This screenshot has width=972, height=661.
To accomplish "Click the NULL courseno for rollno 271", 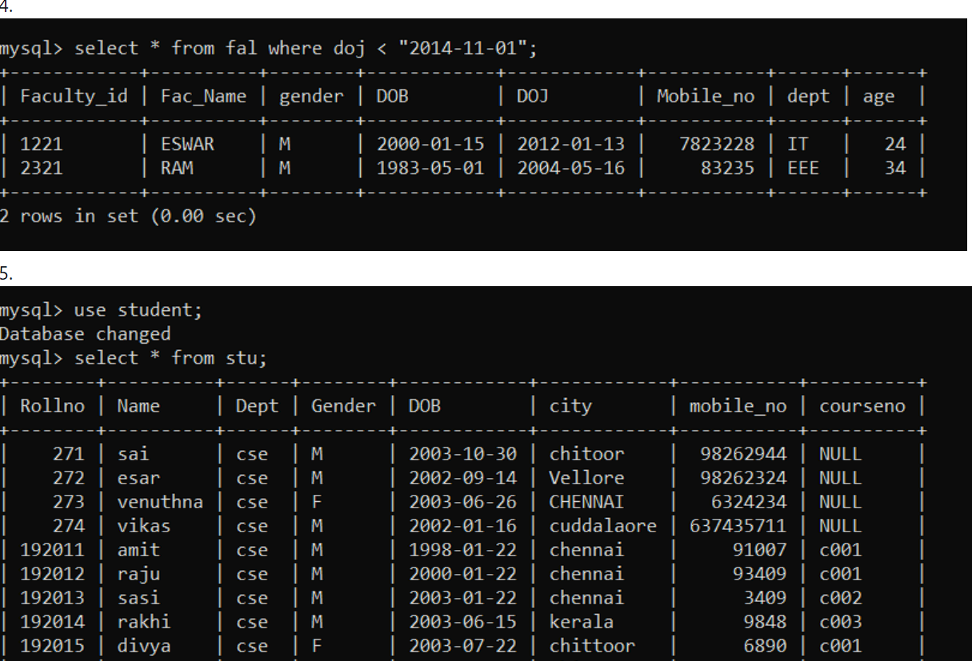I will [x=834, y=453].
